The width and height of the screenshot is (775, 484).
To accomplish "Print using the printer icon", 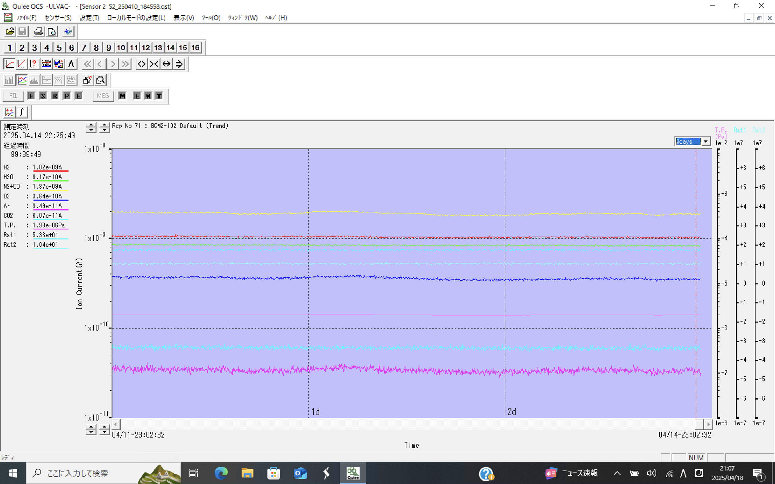I will tap(39, 31).
